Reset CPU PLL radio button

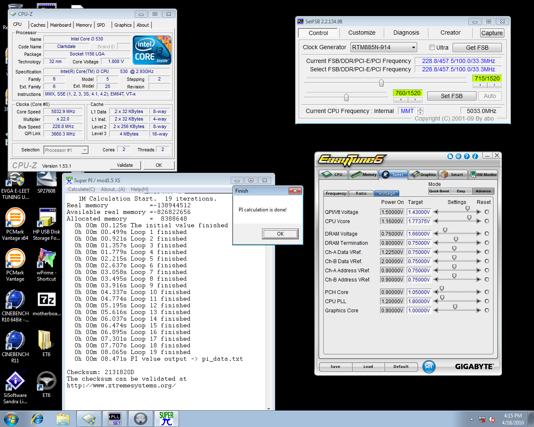(x=487, y=301)
